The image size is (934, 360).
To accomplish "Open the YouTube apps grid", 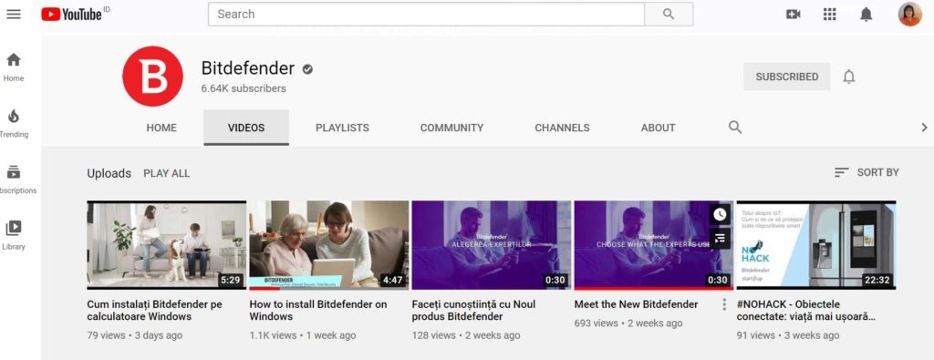I will point(830,15).
